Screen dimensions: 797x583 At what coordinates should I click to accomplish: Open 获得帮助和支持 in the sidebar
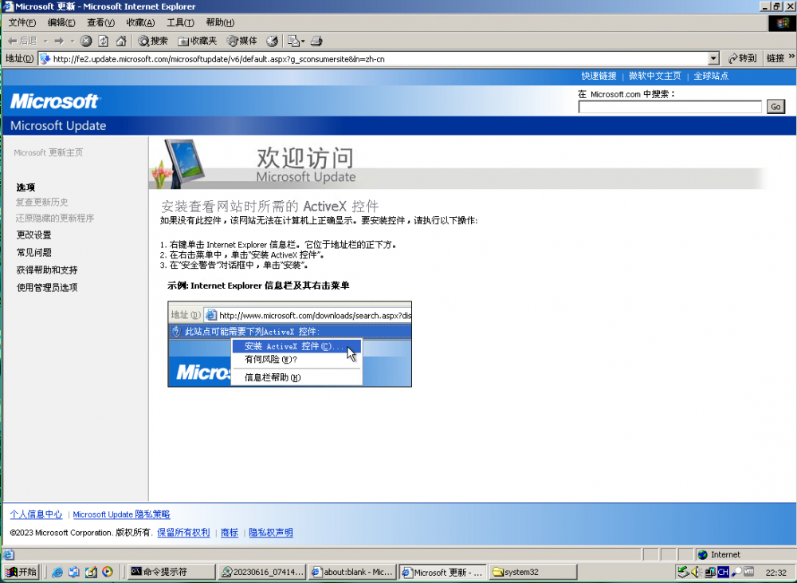(47, 270)
